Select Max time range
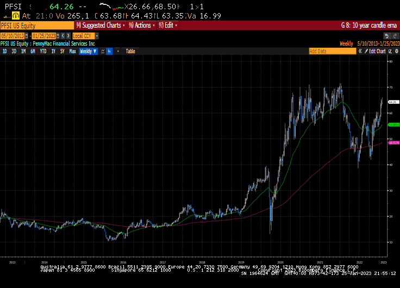Screen dimensions: 400x288 pyautogui.click(x=72, y=51)
